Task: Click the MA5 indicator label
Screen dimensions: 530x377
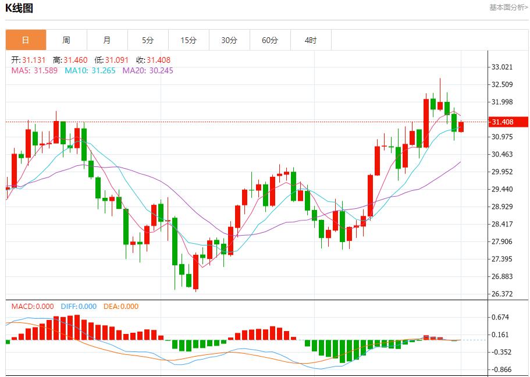Action: pyautogui.click(x=34, y=70)
